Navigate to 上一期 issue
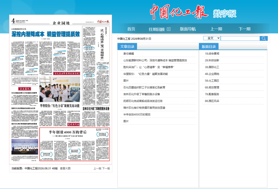Image resolution: width=278 pixels, height=189 pixels. point(216,29)
